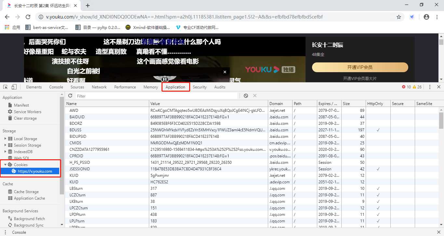Viewport: 444px width, 236px height.
Task: Open a new browser tab
Action: [88, 6]
